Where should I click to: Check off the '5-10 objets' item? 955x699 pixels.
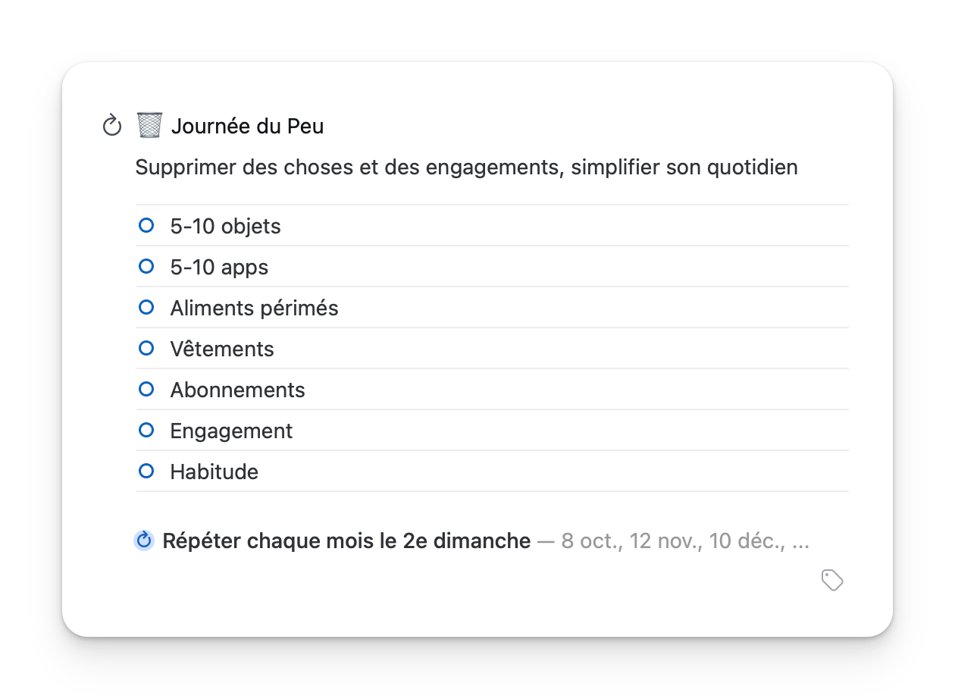[146, 226]
